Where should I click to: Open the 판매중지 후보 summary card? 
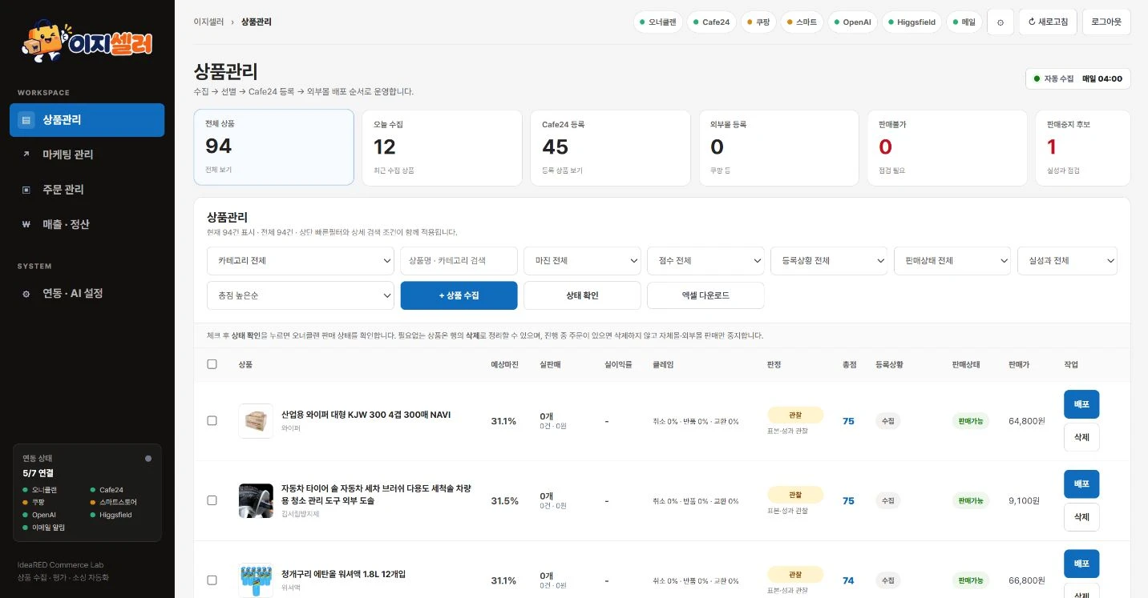click(x=1083, y=147)
